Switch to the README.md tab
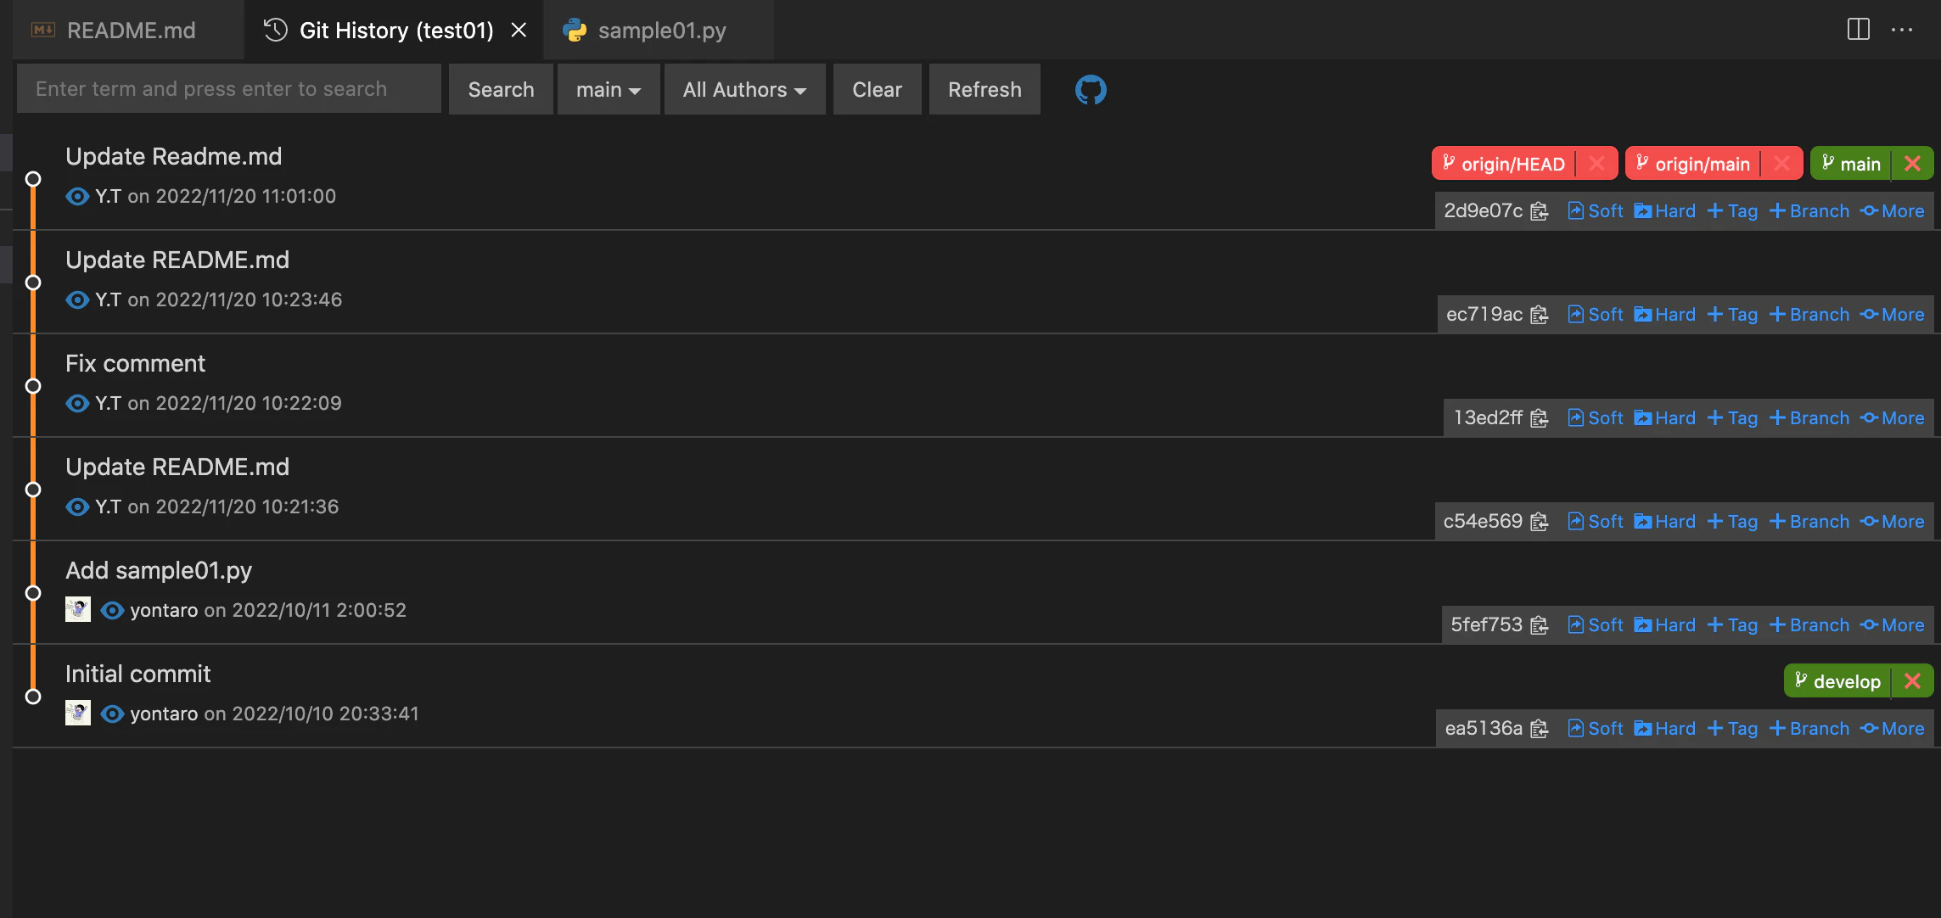 coord(127,30)
